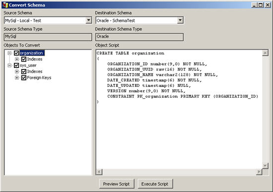Click the Convert Schema title bar icon
The height and width of the screenshot is (192, 273).
click(5, 5)
